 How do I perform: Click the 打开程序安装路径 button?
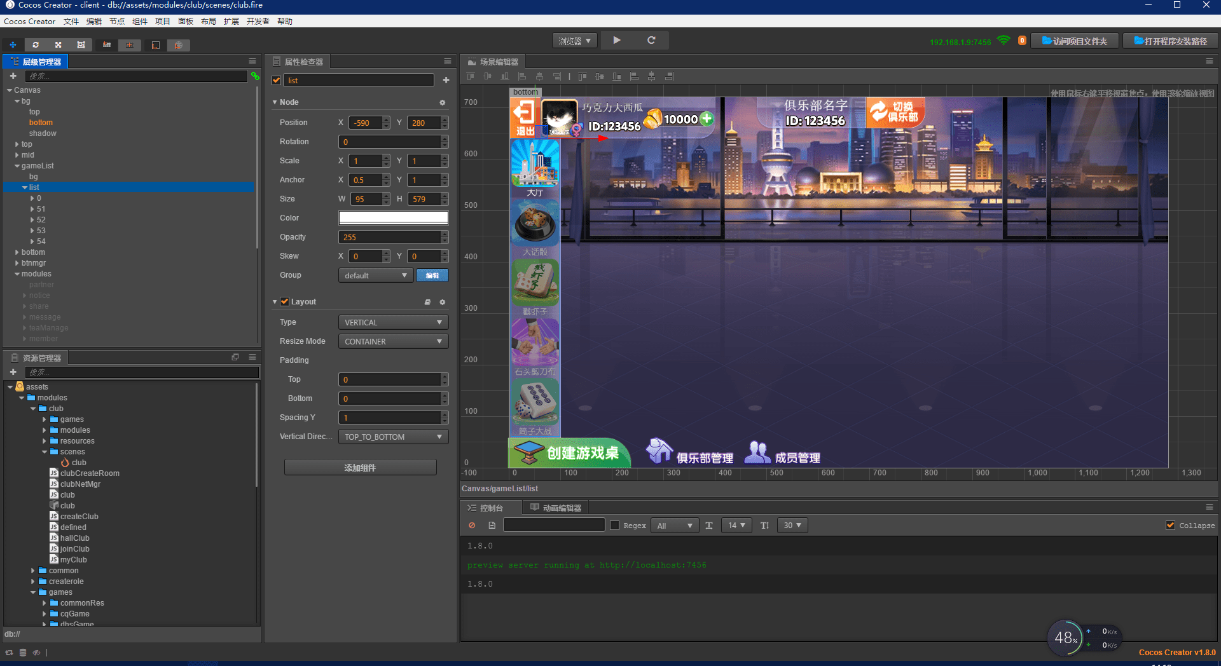1170,41
